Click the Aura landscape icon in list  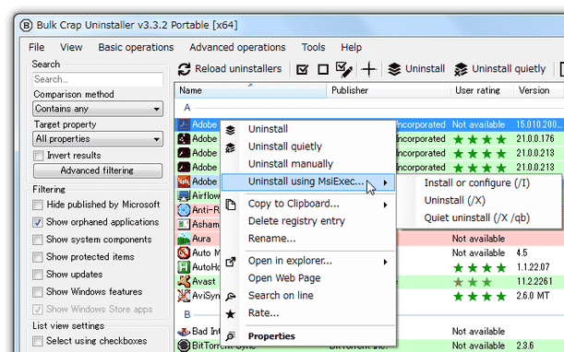[x=184, y=239]
